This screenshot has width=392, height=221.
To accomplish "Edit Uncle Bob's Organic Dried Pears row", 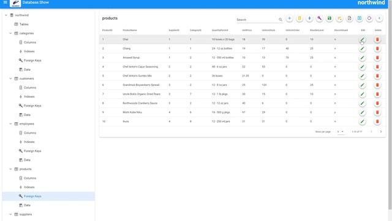I will (x=362, y=94).
